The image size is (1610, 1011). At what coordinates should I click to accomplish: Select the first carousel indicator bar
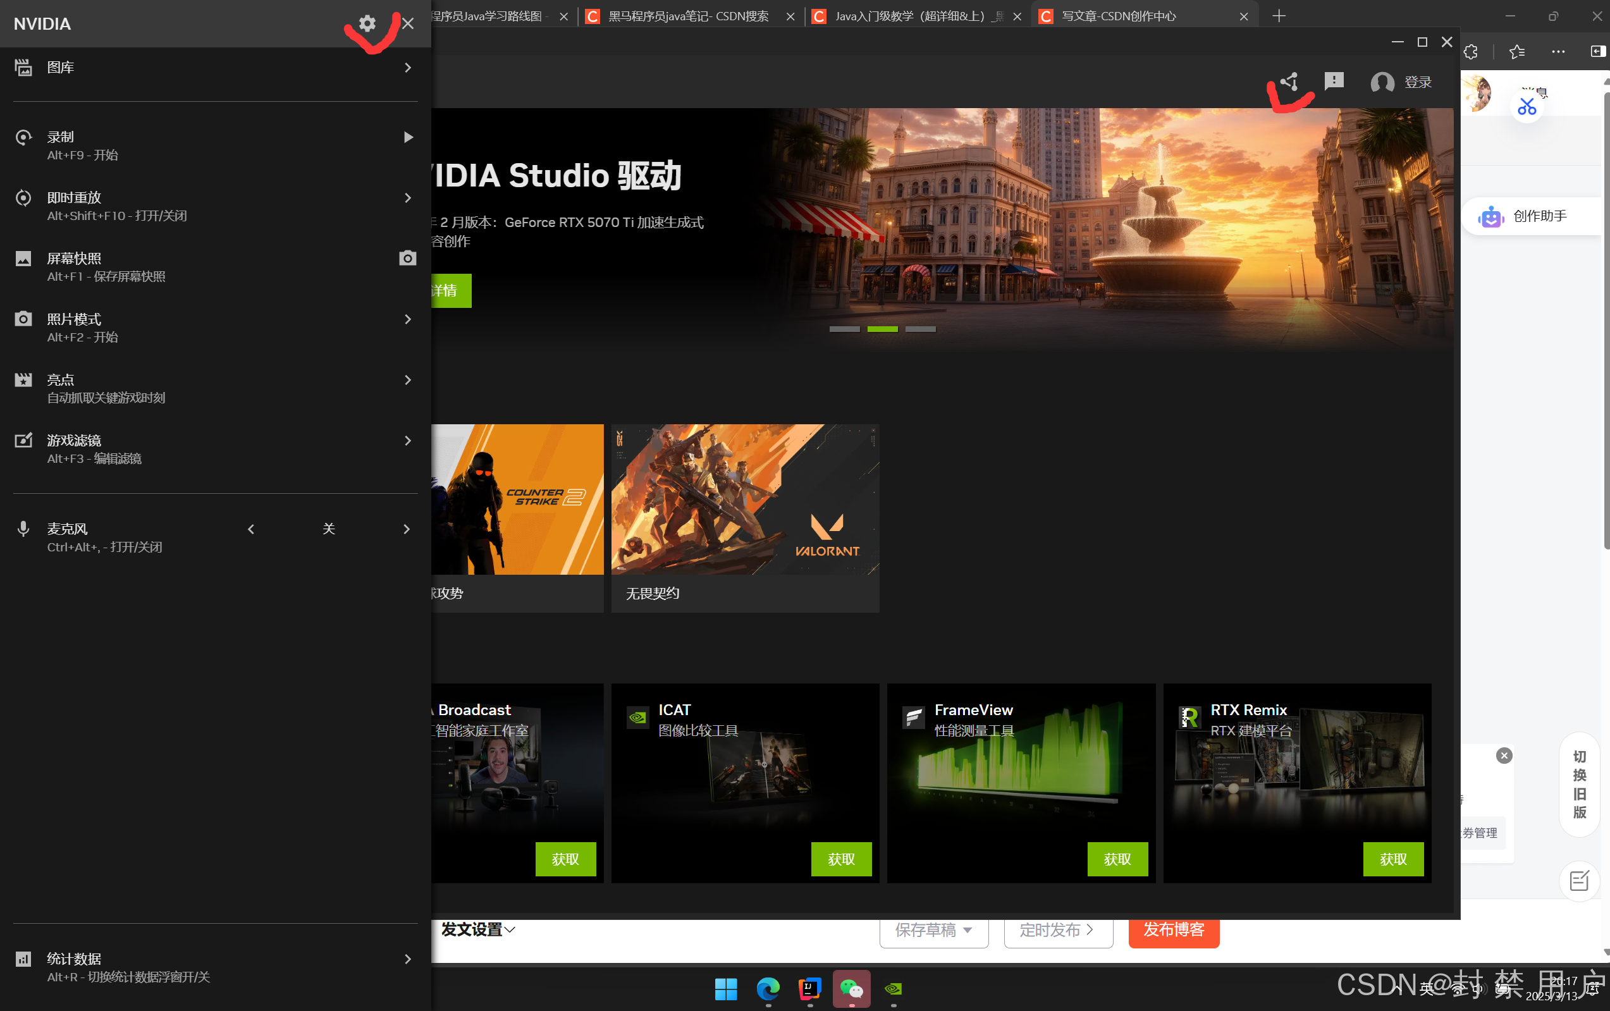click(x=844, y=329)
